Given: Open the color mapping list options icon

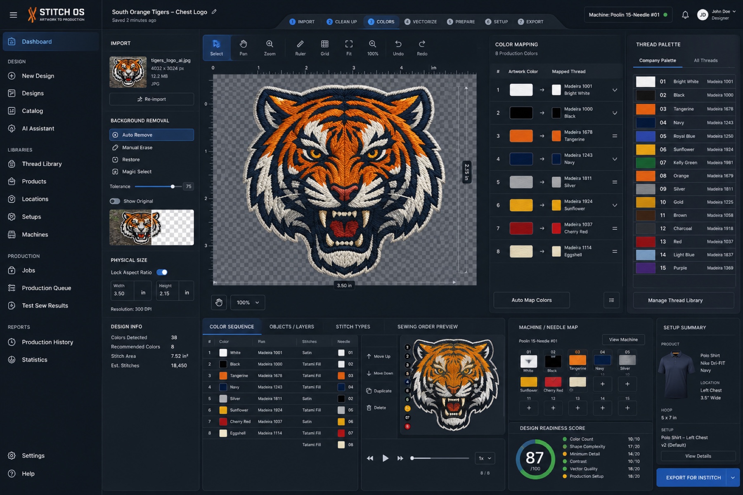Looking at the screenshot, I should [x=611, y=300].
